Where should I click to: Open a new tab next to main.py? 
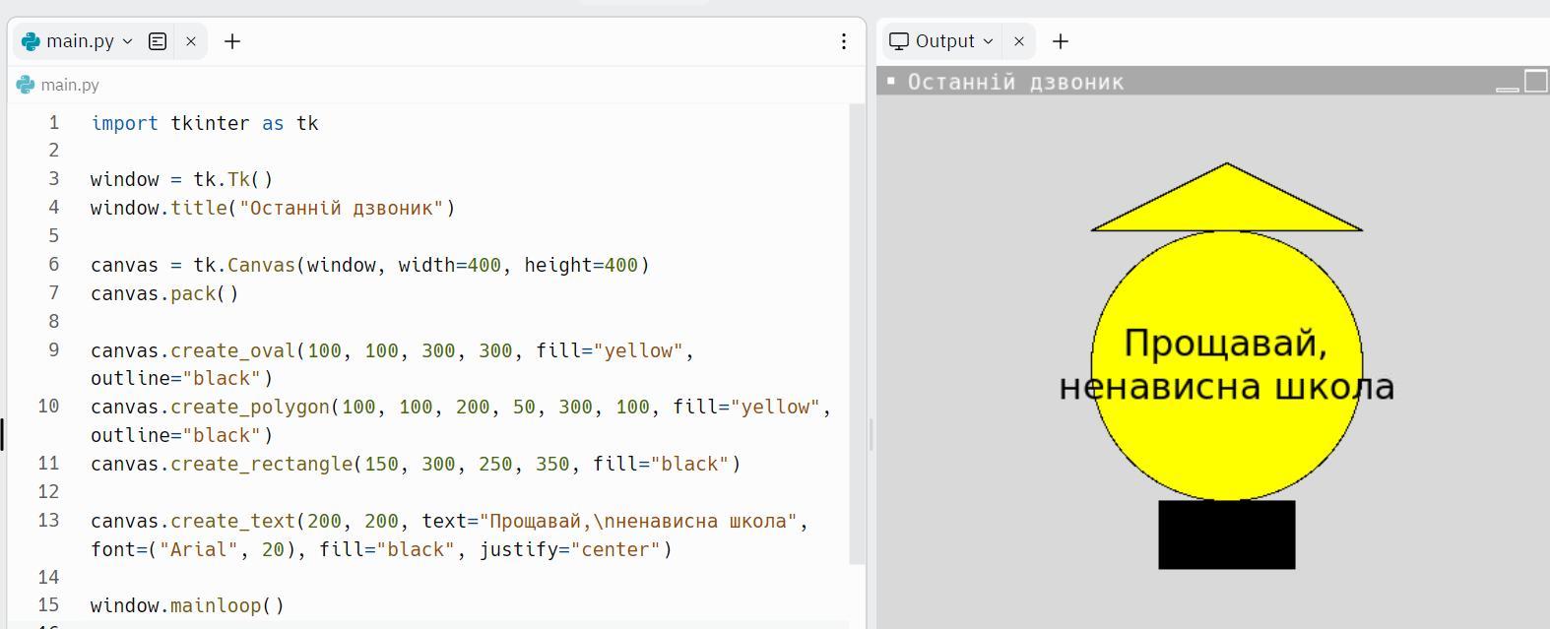click(x=232, y=41)
